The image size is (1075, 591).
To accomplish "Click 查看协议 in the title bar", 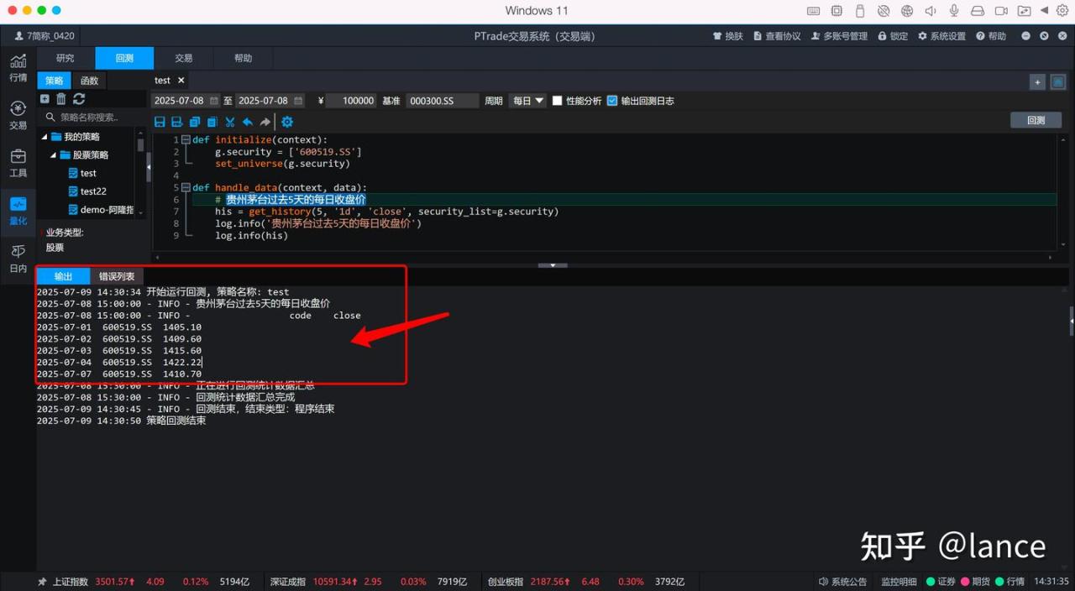I will [x=778, y=36].
